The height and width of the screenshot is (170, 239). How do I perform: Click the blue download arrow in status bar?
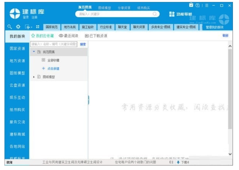(x=178, y=162)
